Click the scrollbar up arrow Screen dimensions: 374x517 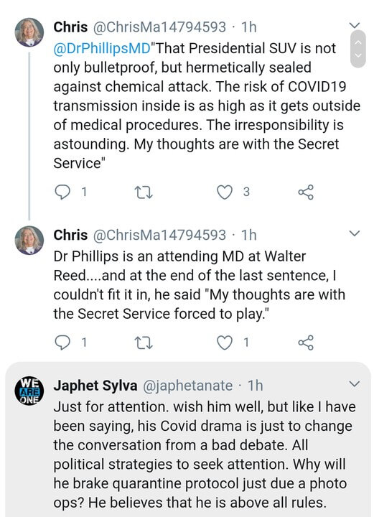[358, 42]
